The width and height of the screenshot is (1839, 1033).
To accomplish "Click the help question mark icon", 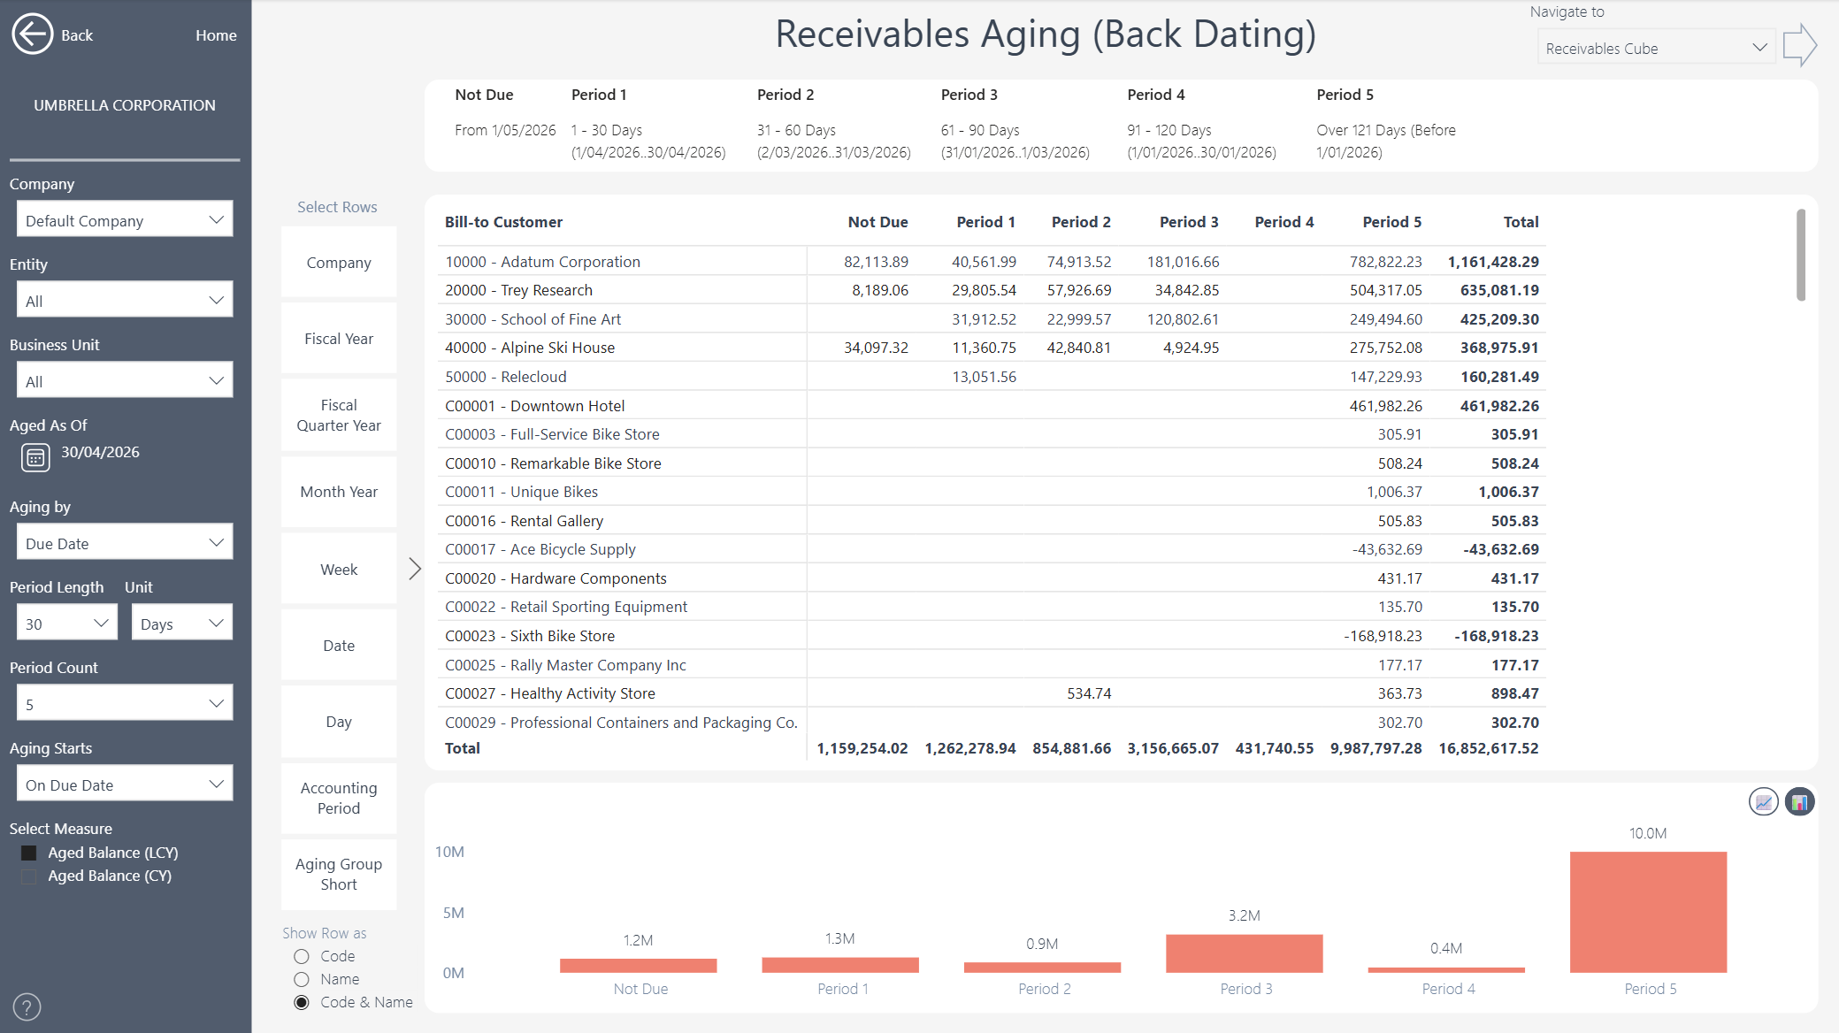I will 27,1006.
